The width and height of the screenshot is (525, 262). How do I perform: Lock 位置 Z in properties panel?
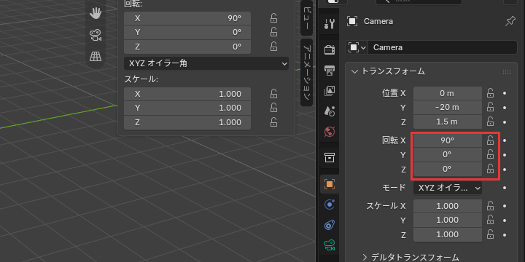[490, 122]
